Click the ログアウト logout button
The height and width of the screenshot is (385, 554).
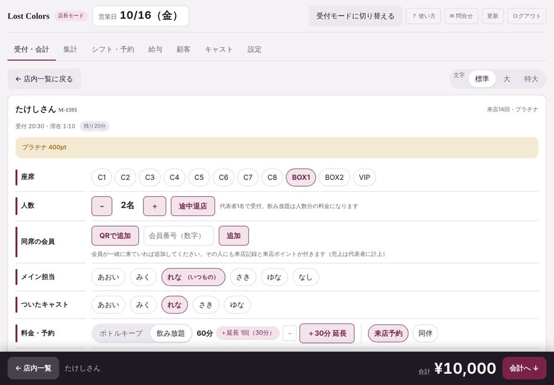click(x=526, y=16)
